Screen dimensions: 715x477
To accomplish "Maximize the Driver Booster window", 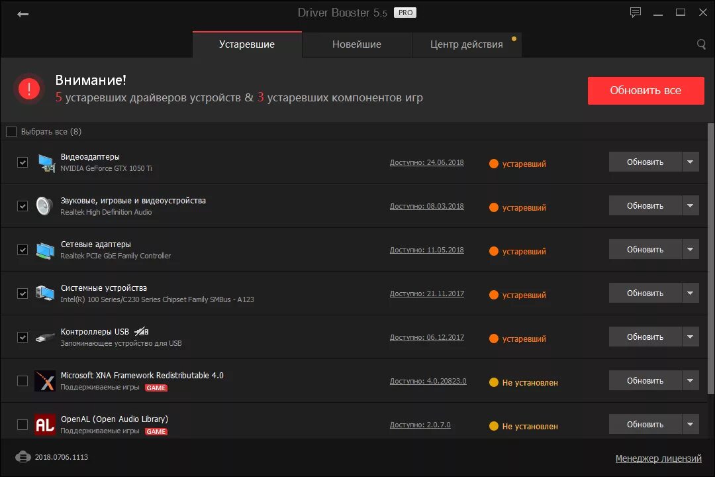I will point(681,13).
